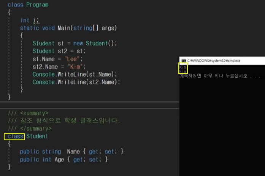This screenshot has width=265, height=176.
Task: Click the '</summary>' closing comment tag
Action: click(36, 128)
